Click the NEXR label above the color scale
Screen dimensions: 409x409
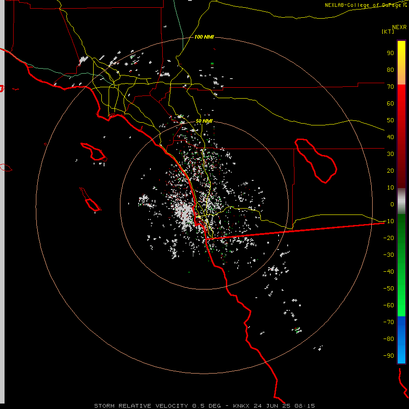pyautogui.click(x=399, y=27)
